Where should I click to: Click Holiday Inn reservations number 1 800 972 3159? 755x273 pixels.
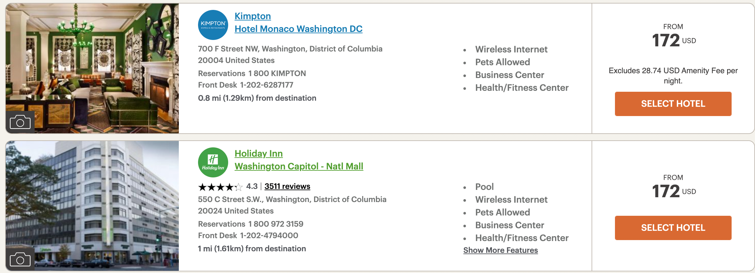(276, 224)
